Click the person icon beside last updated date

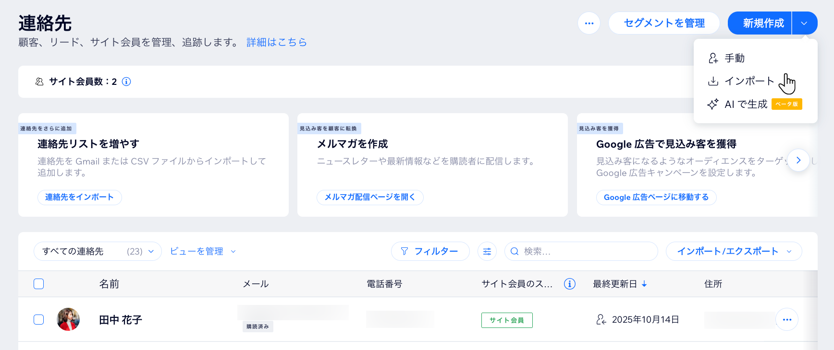601,319
